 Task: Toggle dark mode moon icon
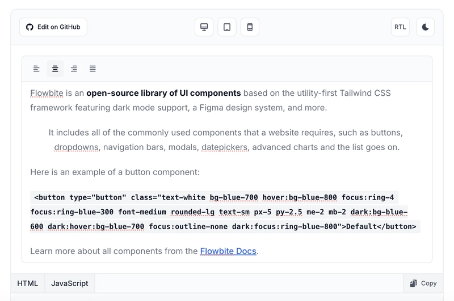tap(425, 27)
